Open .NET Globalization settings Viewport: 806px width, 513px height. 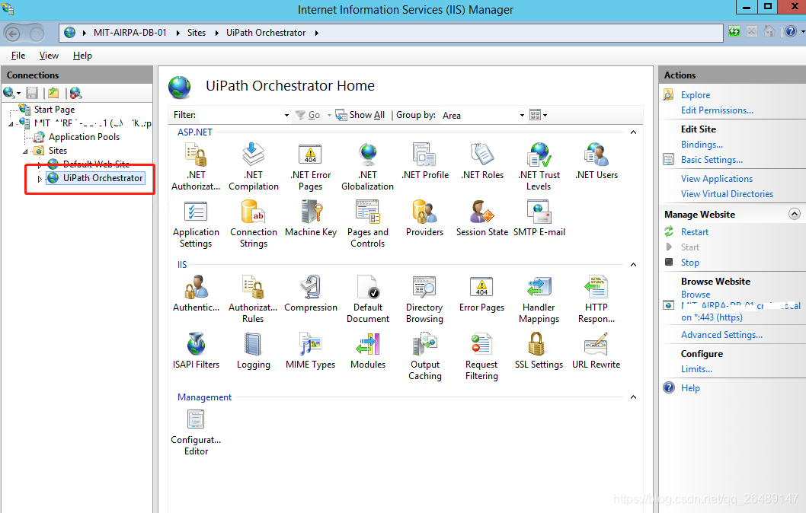(367, 167)
